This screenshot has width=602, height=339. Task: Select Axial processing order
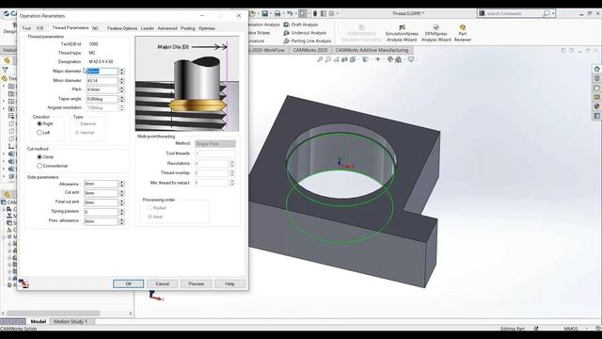(155, 217)
